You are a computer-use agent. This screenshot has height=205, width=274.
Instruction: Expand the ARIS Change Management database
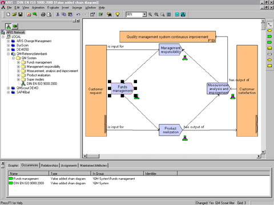8,41
